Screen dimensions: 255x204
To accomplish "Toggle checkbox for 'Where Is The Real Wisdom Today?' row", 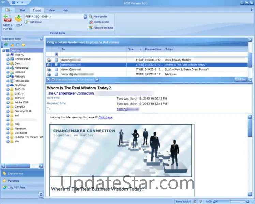I will point(56,65).
